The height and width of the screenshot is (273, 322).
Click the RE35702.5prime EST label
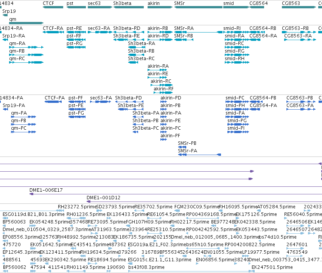[153, 207]
